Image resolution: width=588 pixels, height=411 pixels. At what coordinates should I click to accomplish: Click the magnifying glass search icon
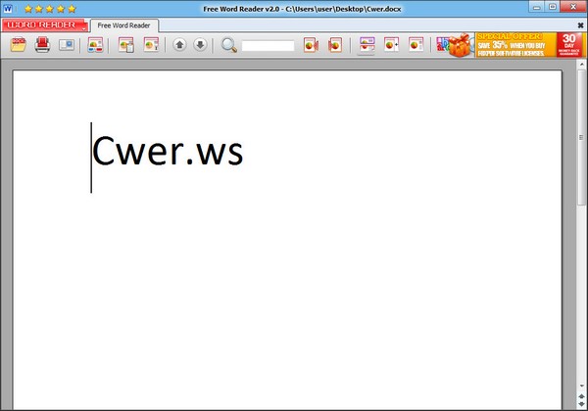coord(229,45)
